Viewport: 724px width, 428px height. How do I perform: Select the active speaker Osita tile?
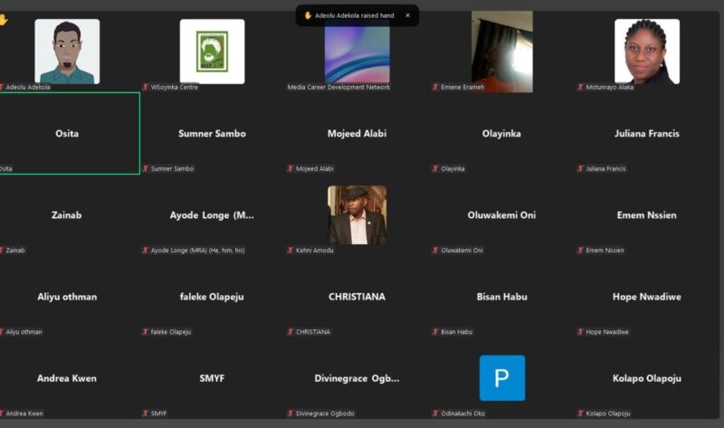[x=67, y=133]
